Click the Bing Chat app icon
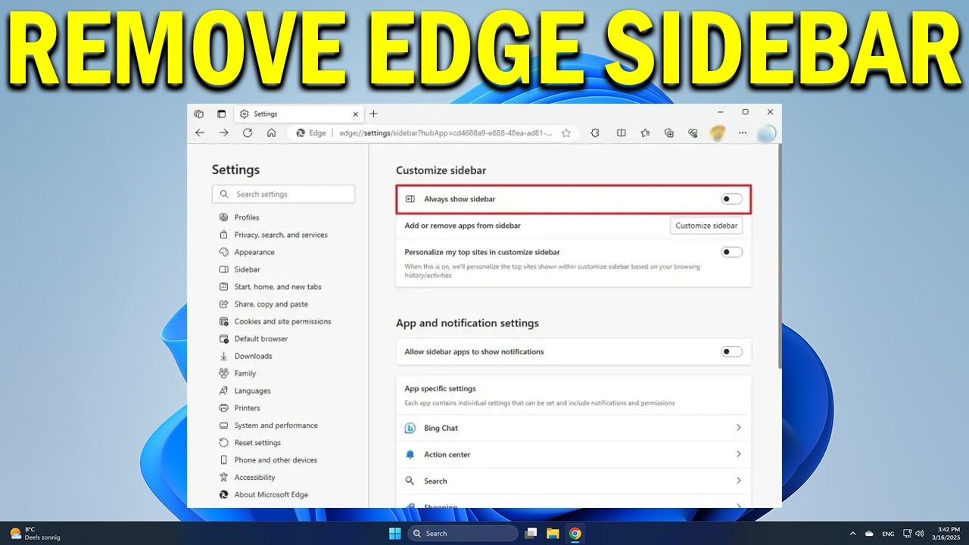Image resolution: width=969 pixels, height=545 pixels. point(410,428)
